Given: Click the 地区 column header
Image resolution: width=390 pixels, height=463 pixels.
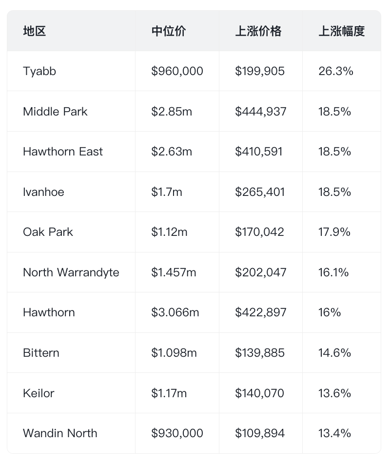Looking at the screenshot, I should pyautogui.click(x=35, y=31).
